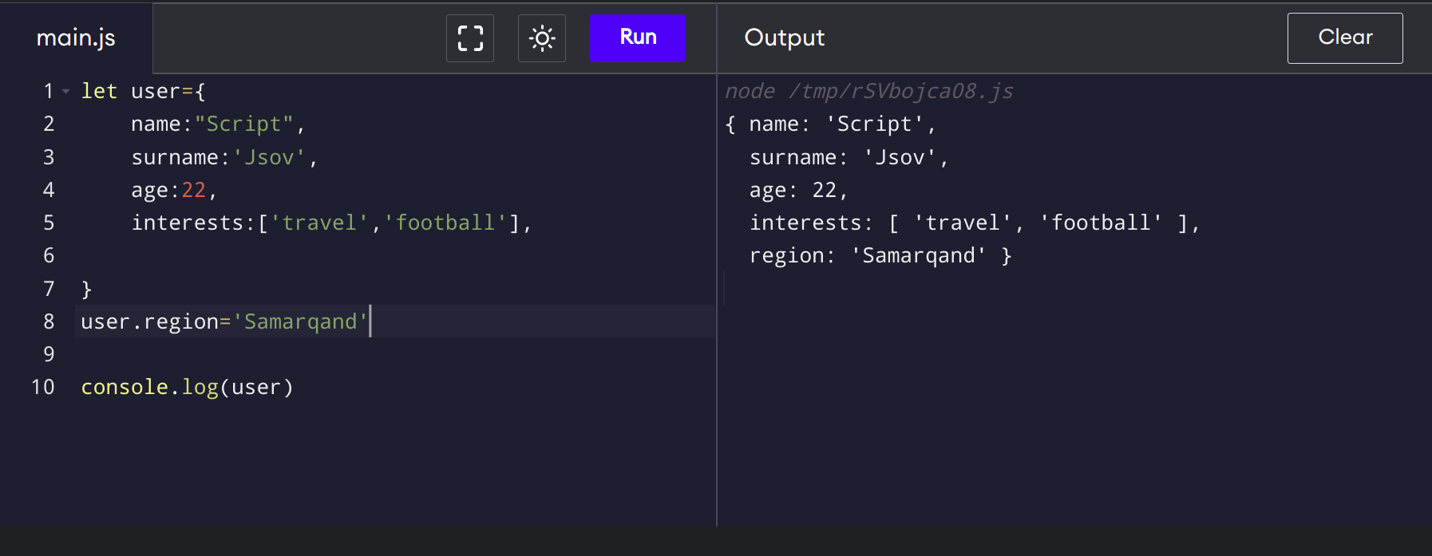Image resolution: width=1432 pixels, height=556 pixels.
Task: Click the interests array code line
Action: (330, 223)
